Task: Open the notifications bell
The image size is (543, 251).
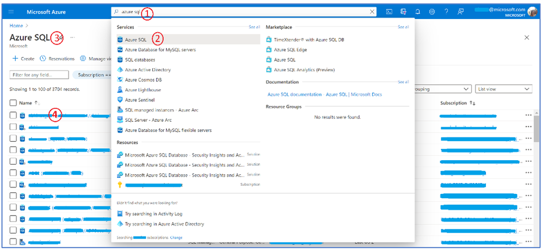Action: [x=418, y=12]
